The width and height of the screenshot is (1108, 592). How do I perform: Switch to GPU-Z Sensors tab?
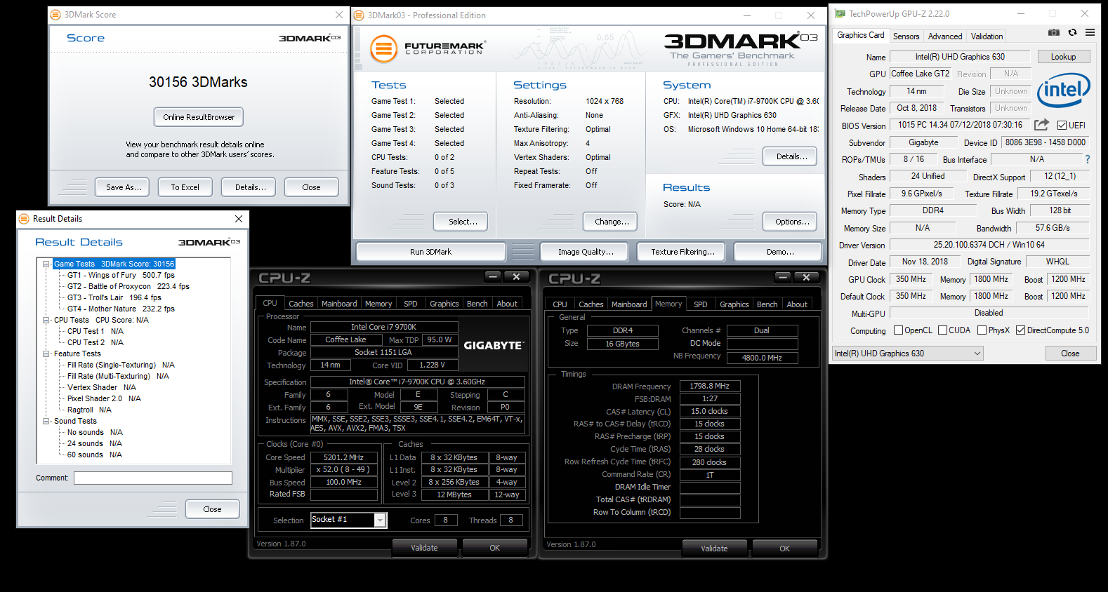[x=906, y=36]
